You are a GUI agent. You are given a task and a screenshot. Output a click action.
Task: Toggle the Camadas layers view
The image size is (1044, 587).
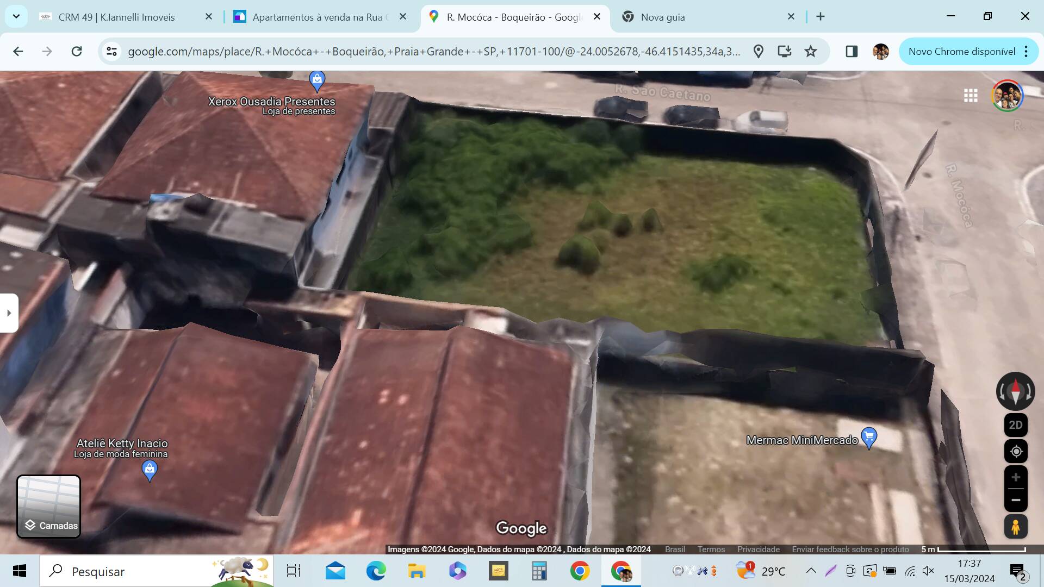[x=48, y=507]
